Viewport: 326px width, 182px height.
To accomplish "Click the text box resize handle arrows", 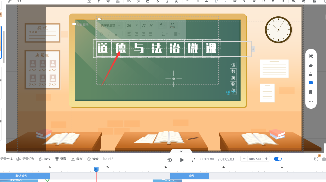I will (253, 49).
